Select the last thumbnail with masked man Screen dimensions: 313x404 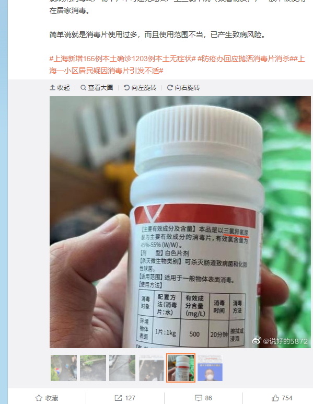[210, 367]
